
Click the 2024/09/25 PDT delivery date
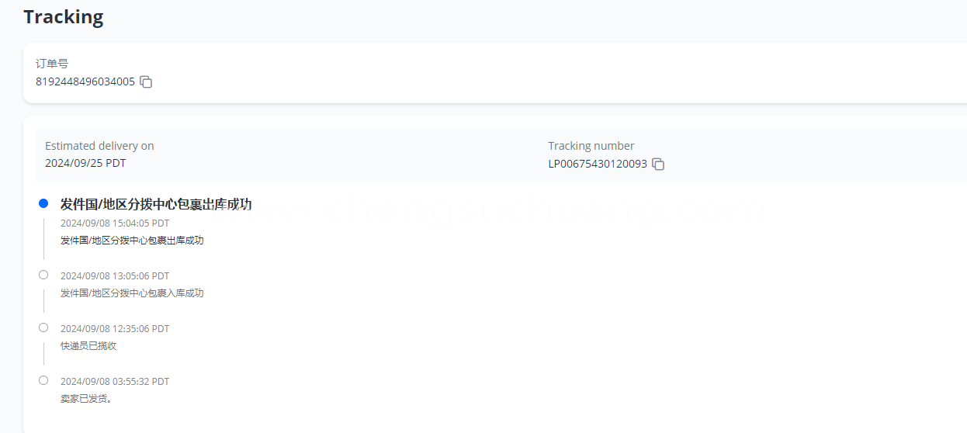[x=85, y=164]
